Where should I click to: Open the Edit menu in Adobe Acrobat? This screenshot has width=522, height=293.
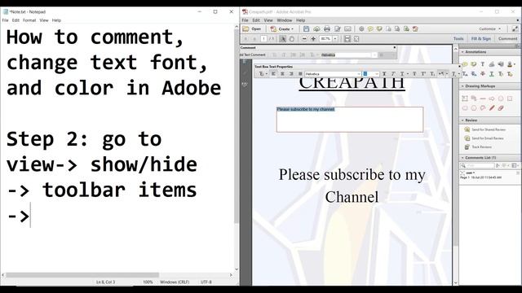coord(256,20)
